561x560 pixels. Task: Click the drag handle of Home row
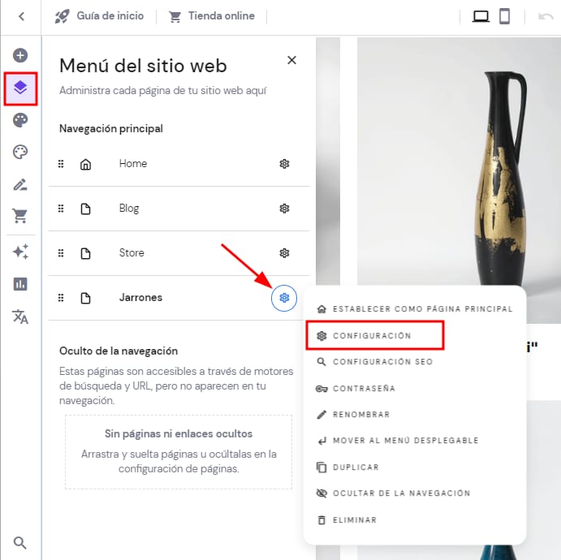(x=61, y=164)
